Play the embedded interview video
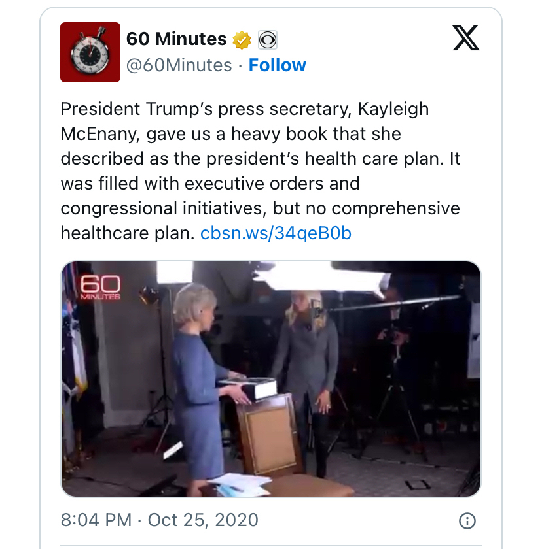The width and height of the screenshot is (542, 549). click(271, 379)
